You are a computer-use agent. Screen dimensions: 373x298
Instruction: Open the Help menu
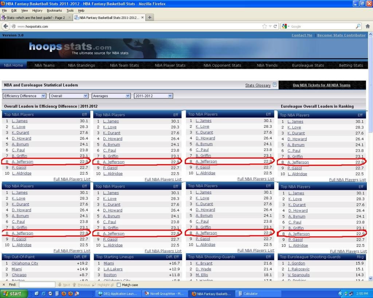[x=81, y=11]
